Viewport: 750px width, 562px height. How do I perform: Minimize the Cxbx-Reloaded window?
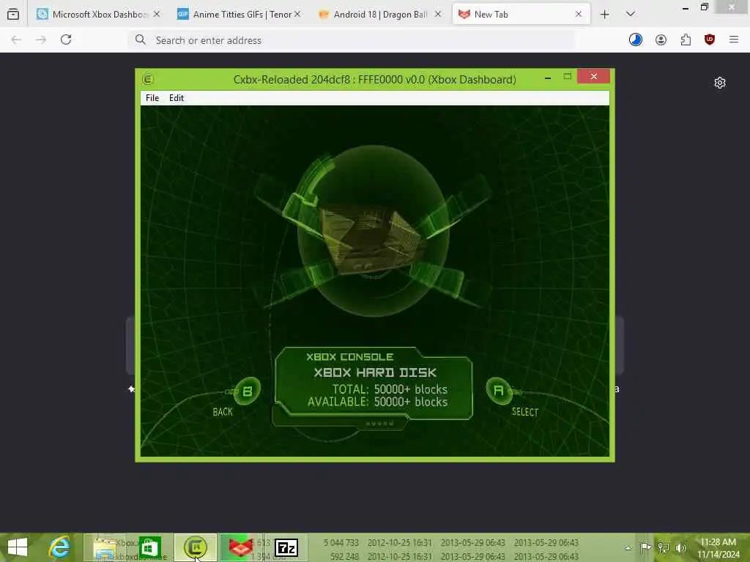(548, 78)
